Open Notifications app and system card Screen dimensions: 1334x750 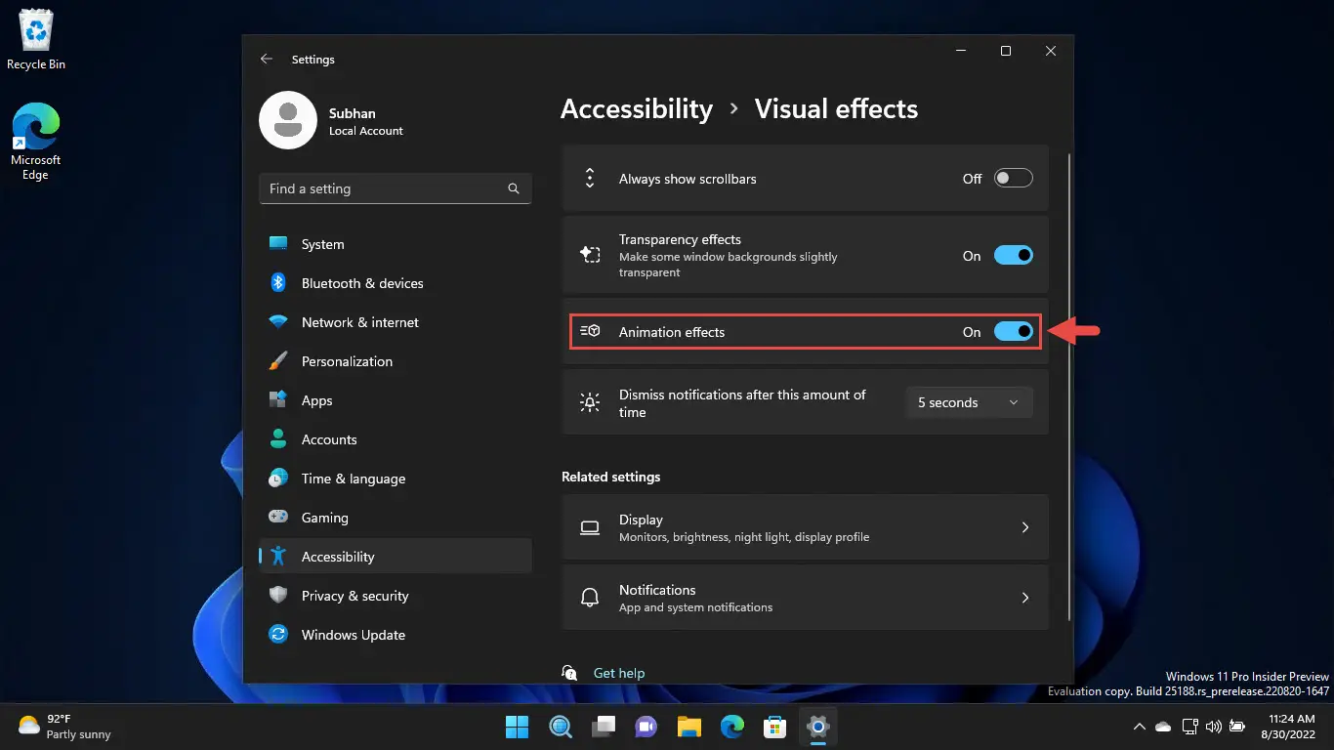805,598
